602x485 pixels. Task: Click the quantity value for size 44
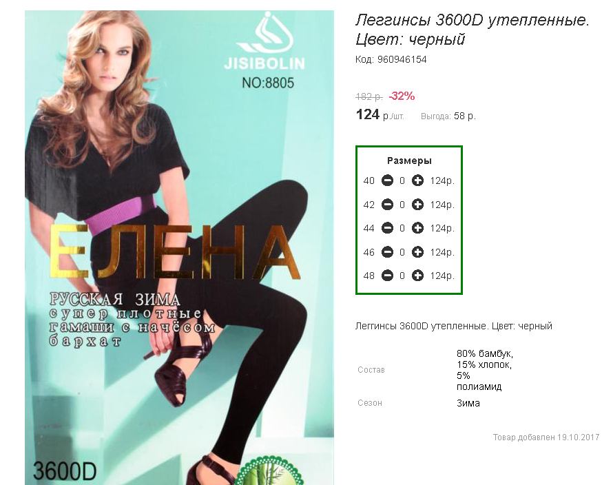tap(402, 228)
